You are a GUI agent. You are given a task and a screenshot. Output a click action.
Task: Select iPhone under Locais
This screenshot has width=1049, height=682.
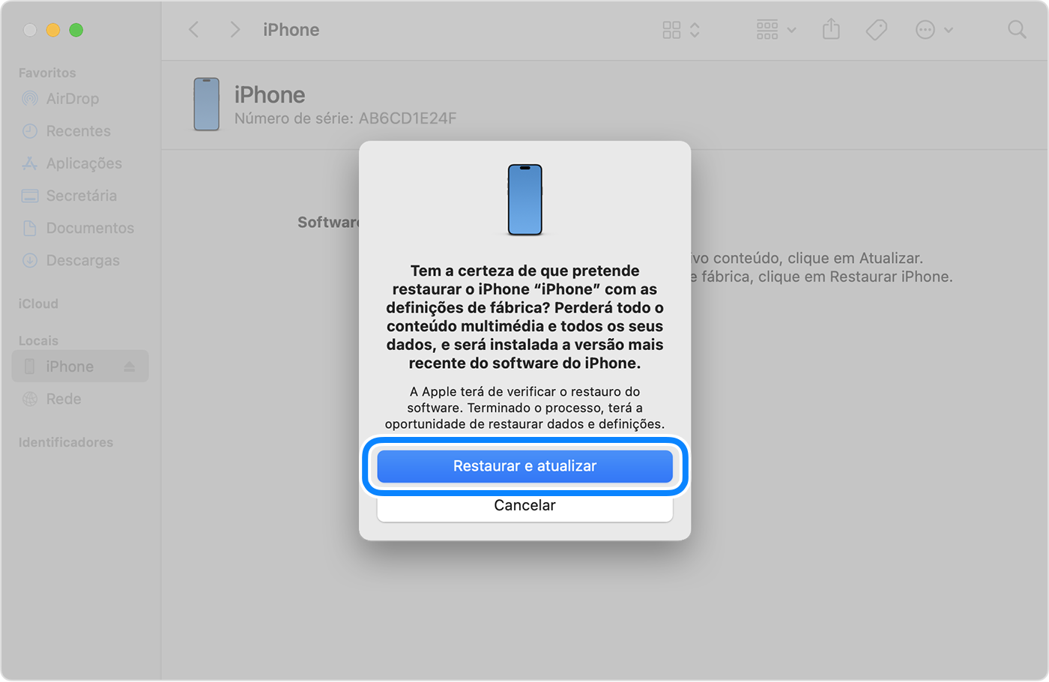(x=80, y=366)
